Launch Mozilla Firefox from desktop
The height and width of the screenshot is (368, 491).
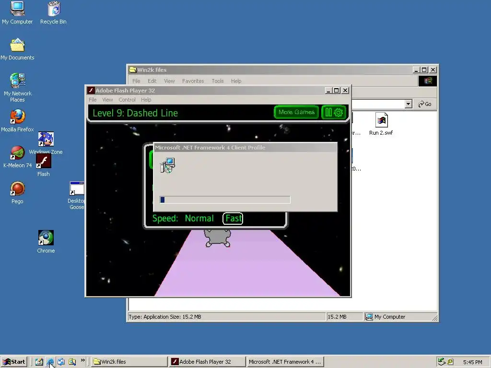pos(17,120)
